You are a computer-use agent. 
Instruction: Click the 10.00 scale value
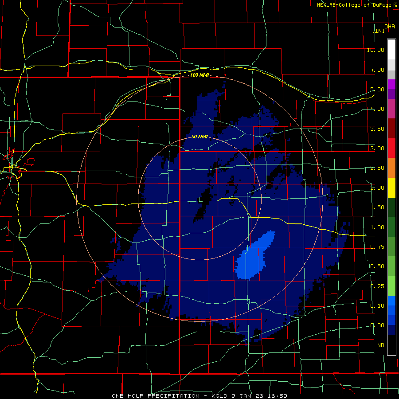click(376, 50)
